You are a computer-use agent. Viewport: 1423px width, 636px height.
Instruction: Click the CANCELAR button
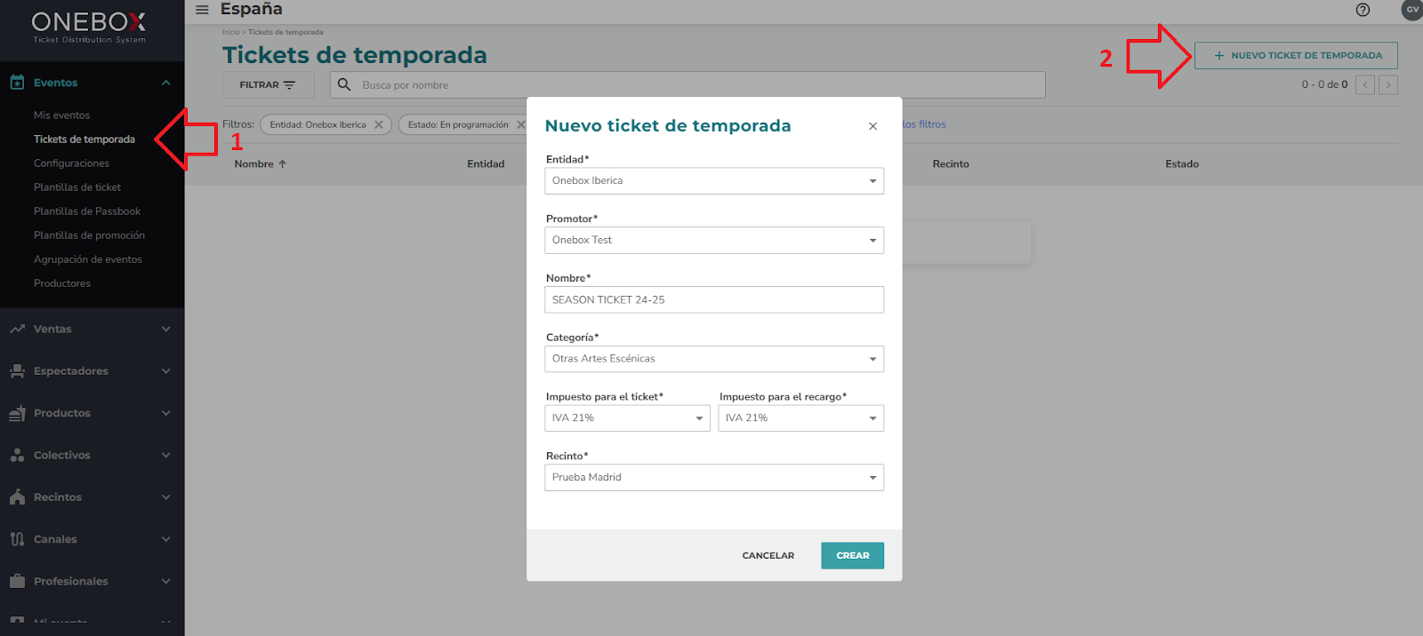(768, 556)
